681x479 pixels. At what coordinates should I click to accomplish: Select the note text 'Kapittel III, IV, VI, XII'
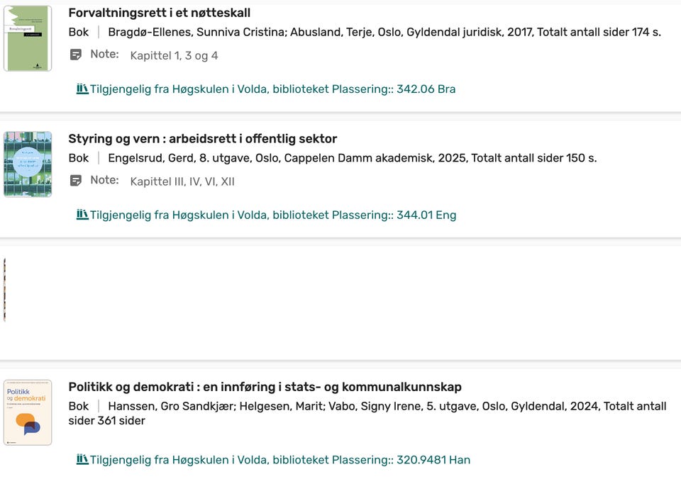click(182, 181)
